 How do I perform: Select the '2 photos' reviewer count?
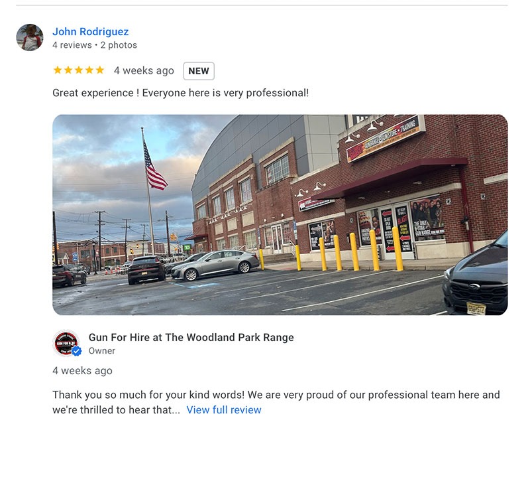click(119, 45)
